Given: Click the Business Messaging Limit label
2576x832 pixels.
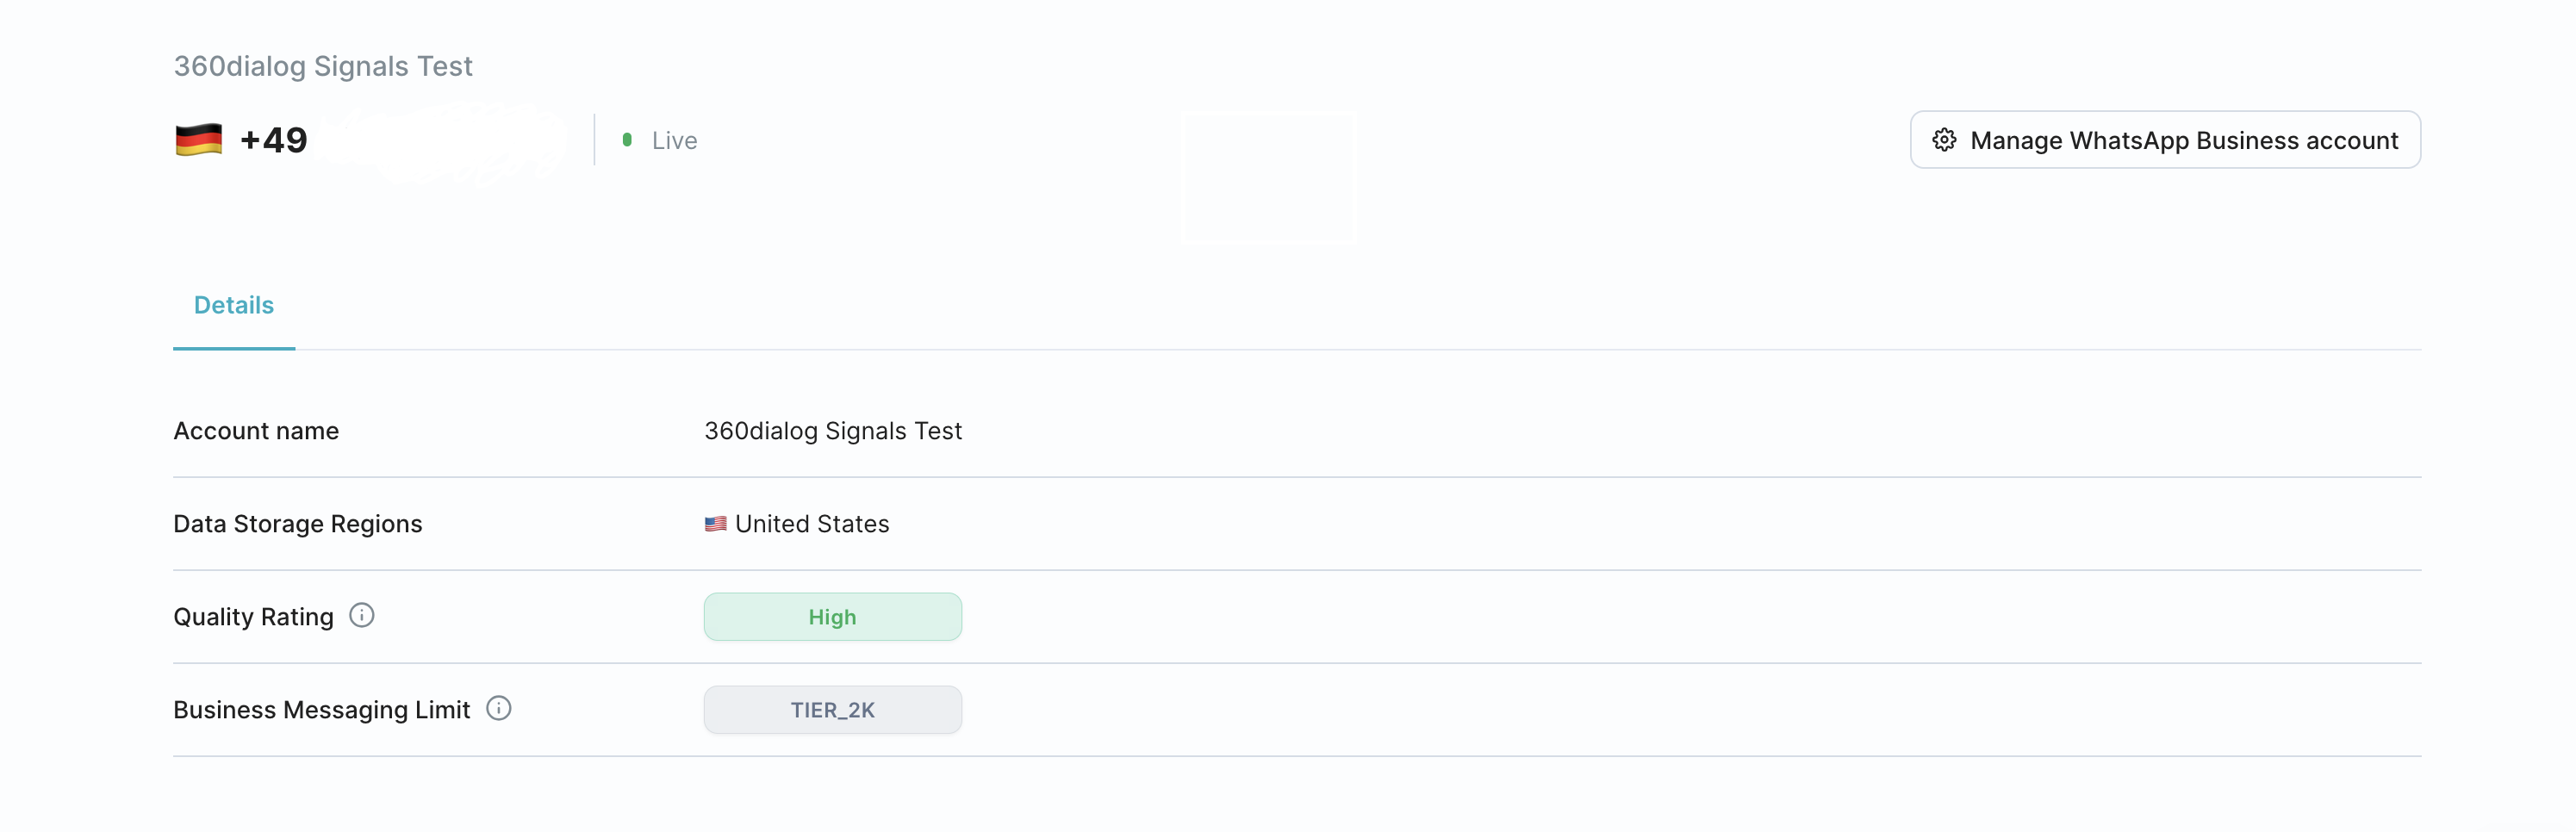Looking at the screenshot, I should [321, 710].
